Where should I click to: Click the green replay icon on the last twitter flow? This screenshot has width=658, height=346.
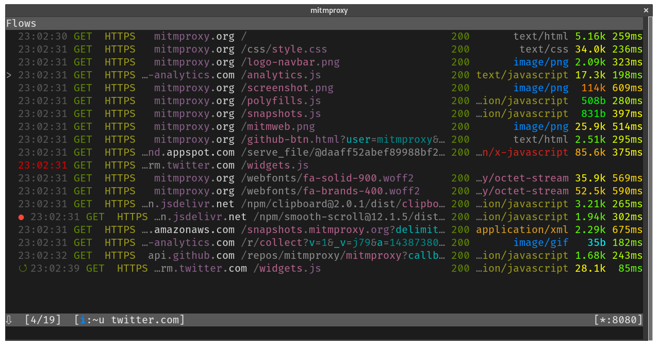click(22, 268)
